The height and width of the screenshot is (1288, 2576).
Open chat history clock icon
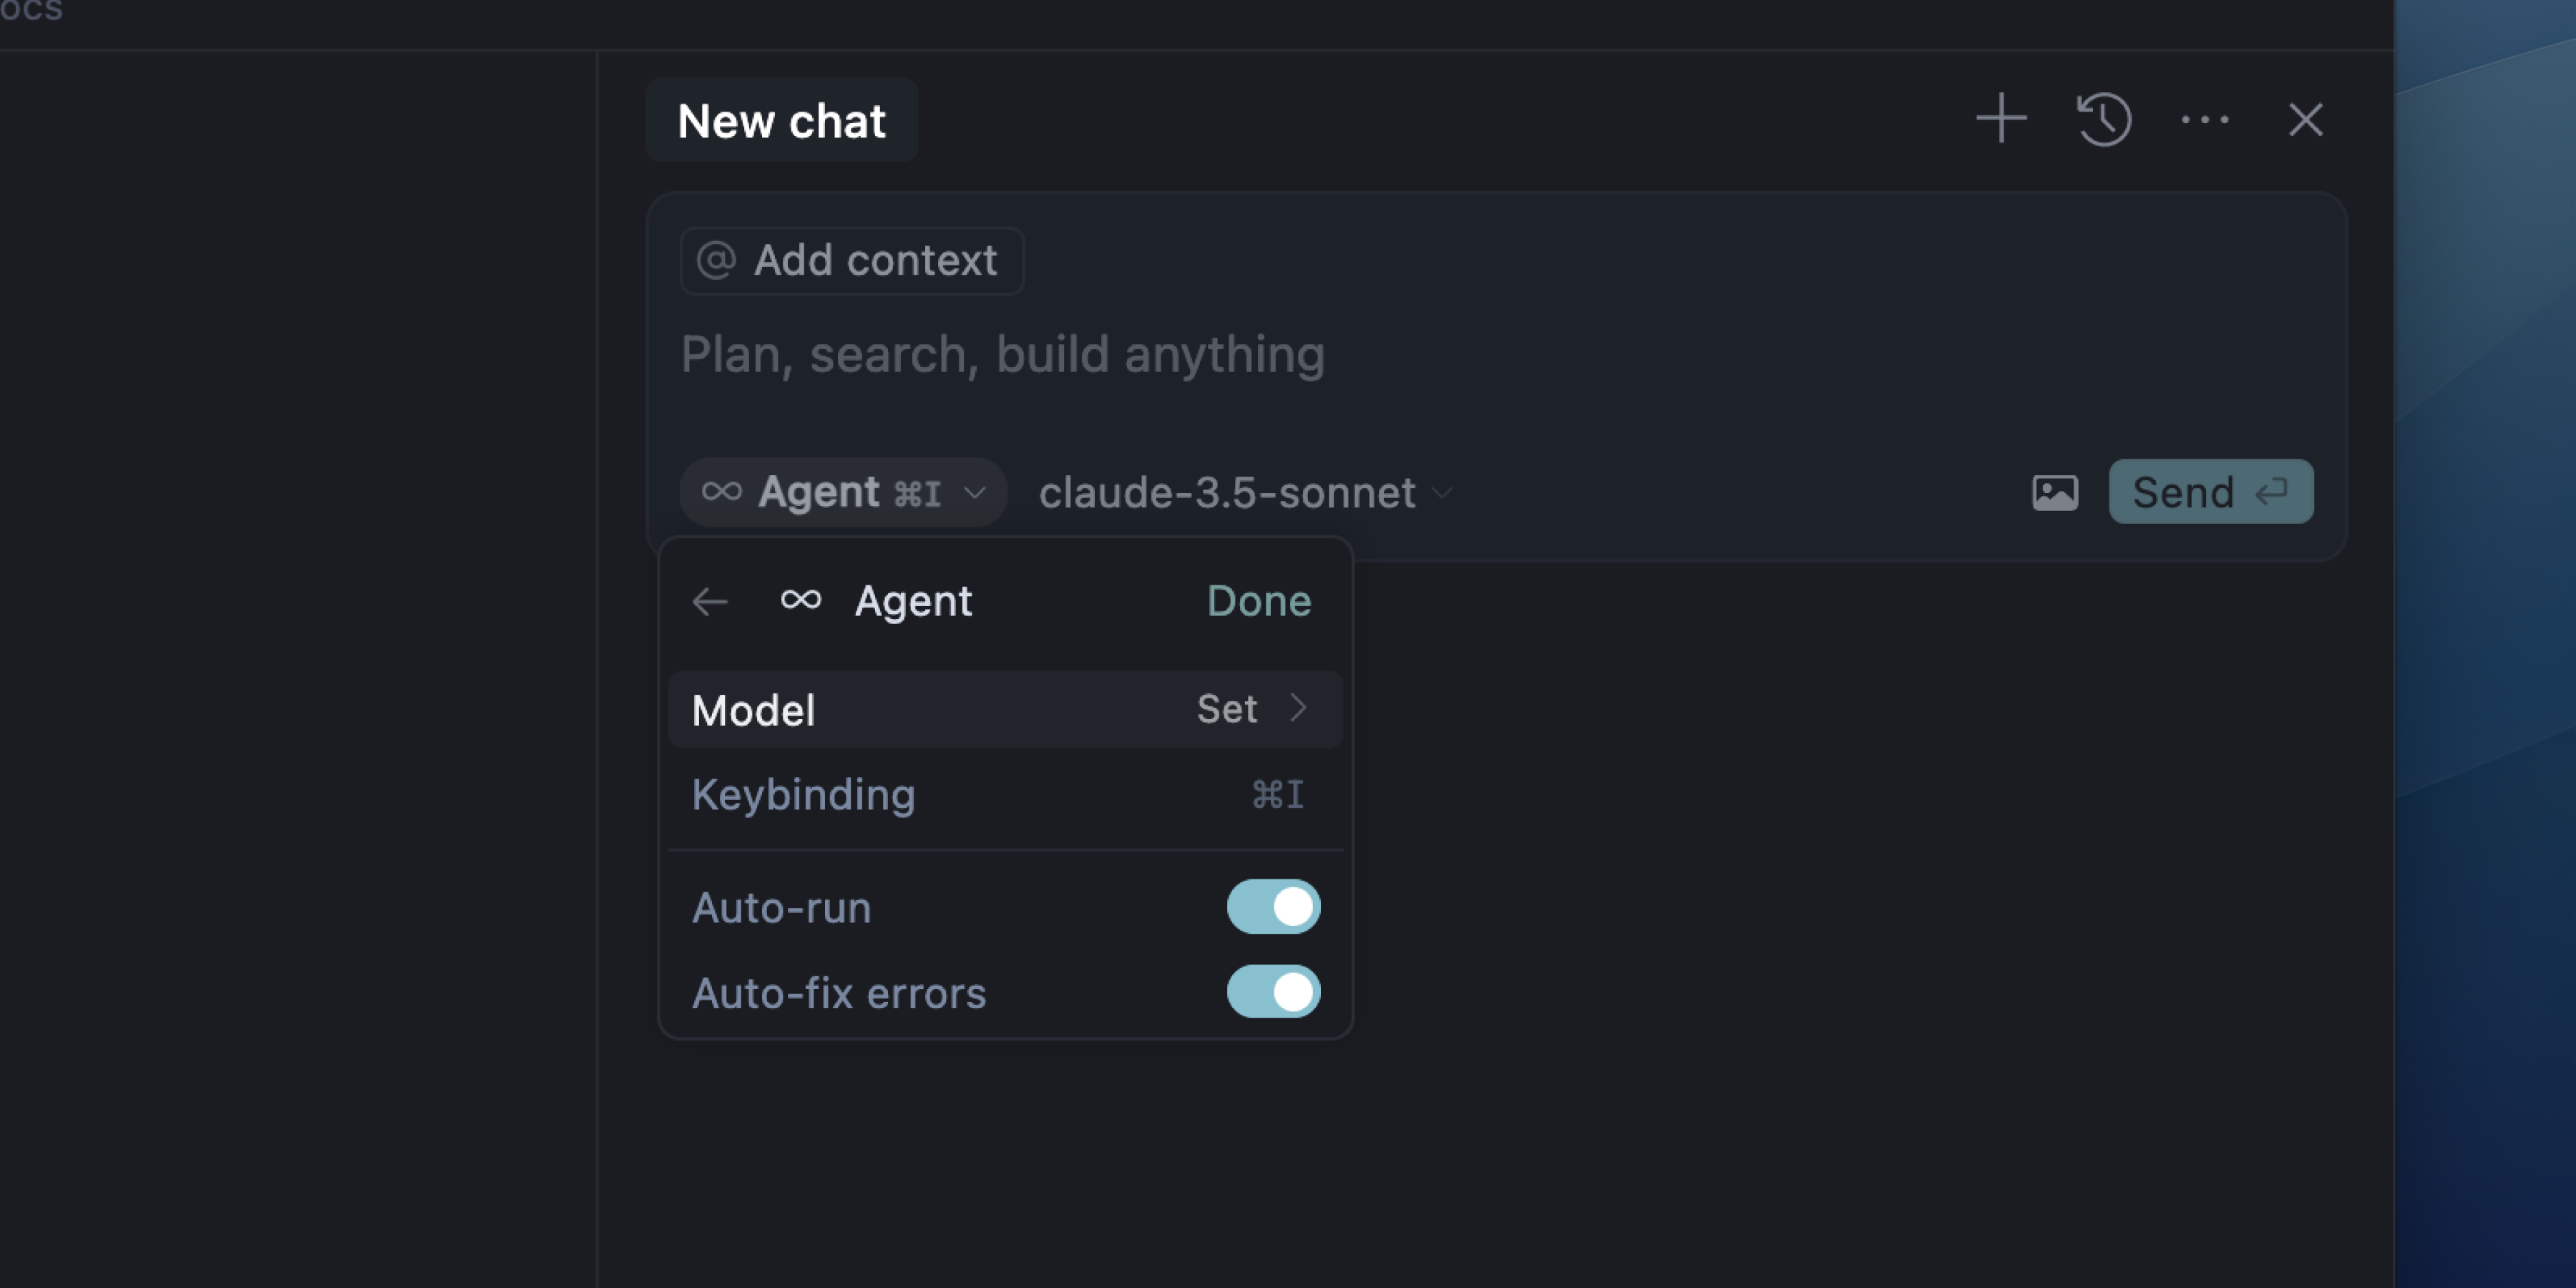coord(2104,119)
